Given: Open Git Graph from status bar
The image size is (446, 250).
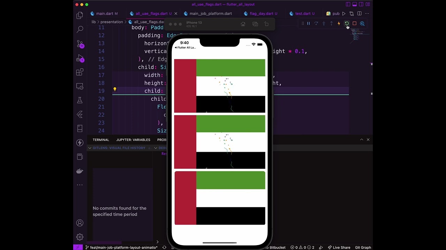Looking at the screenshot, I should (x=363, y=248).
